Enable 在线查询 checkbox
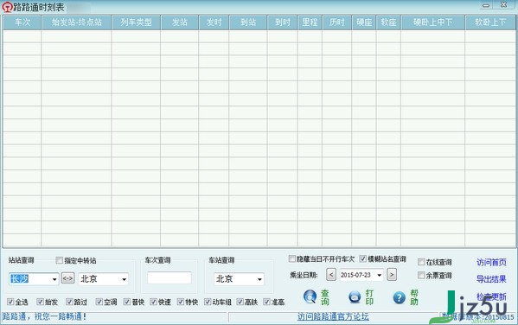518x325 pixels. (x=421, y=262)
